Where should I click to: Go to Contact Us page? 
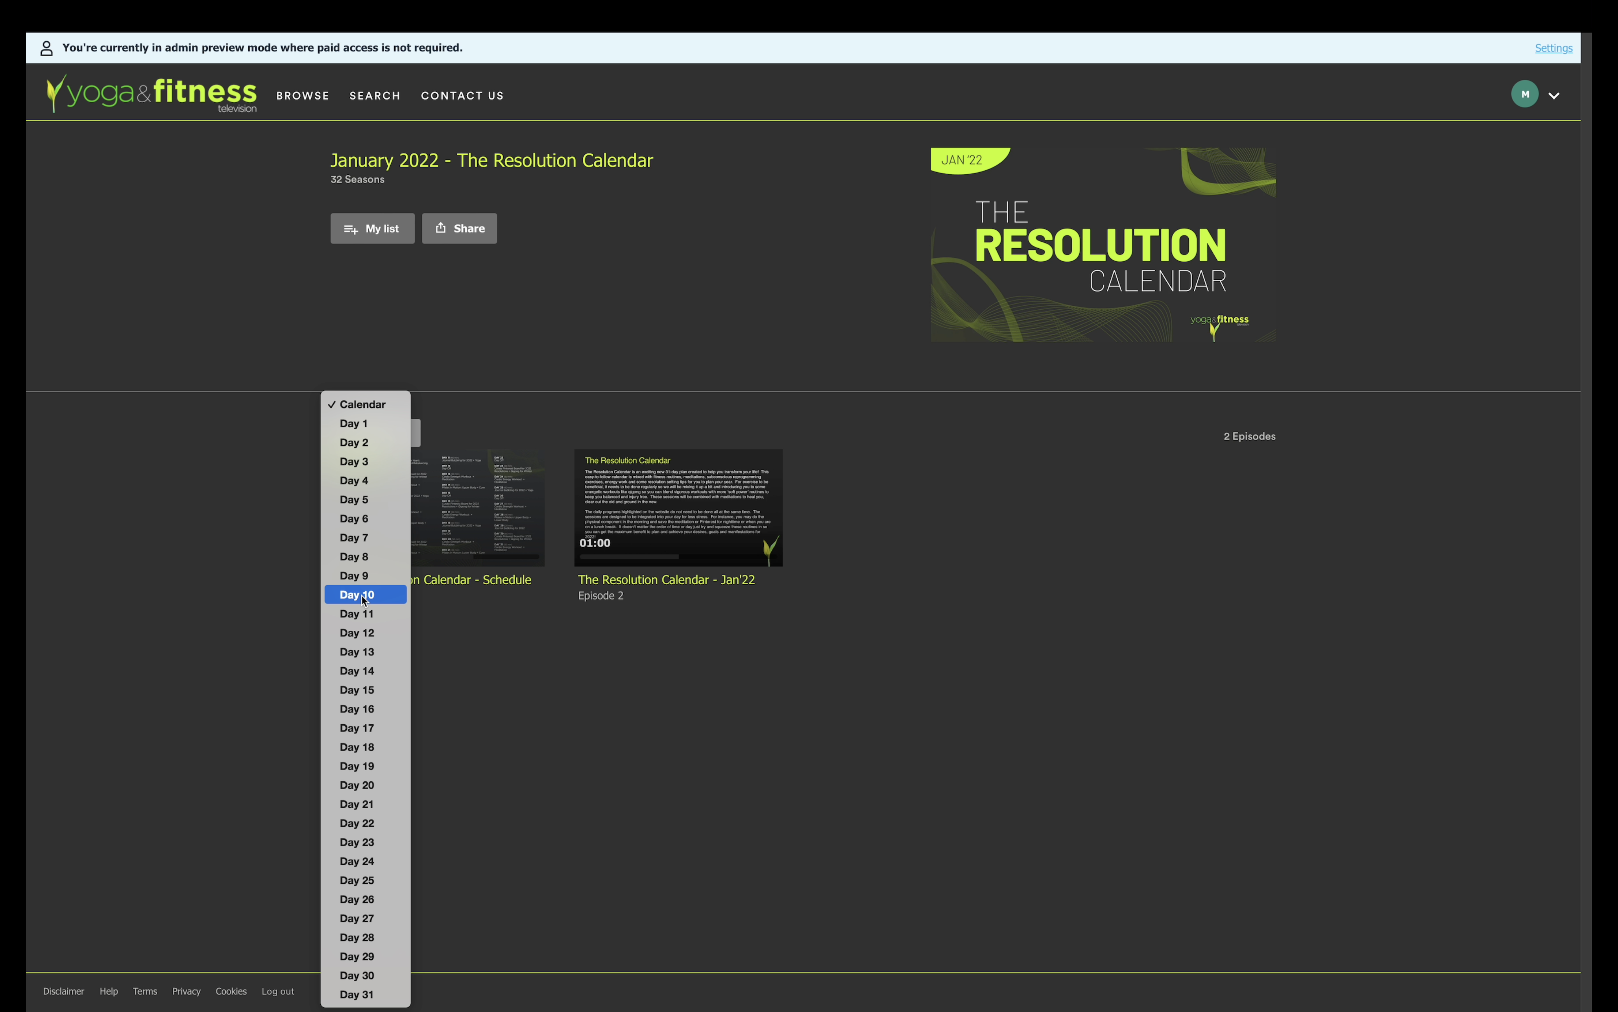click(x=462, y=96)
